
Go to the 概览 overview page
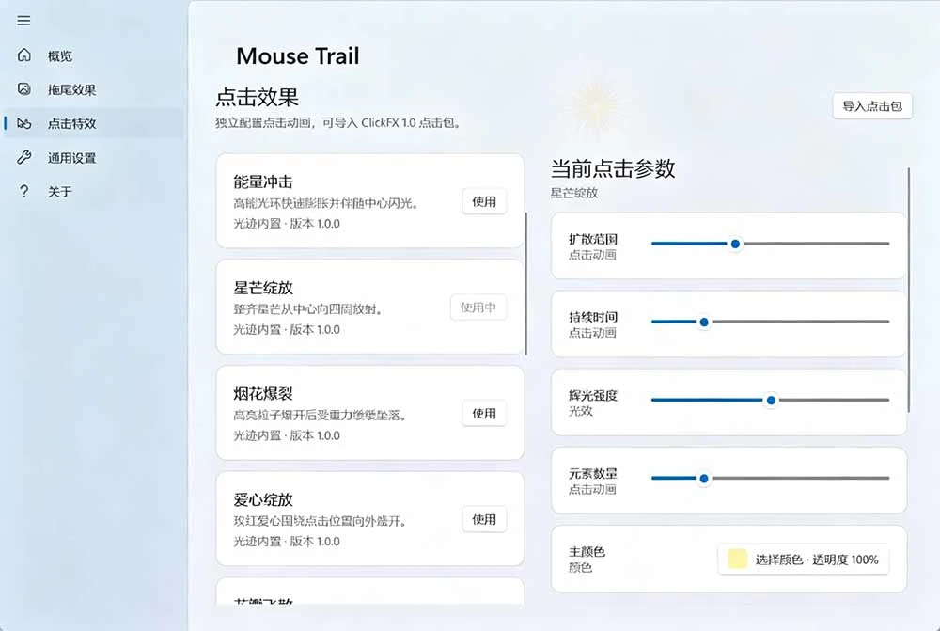point(93,55)
